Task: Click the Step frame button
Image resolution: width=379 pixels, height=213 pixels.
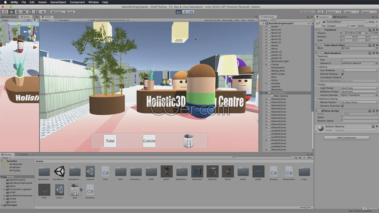Action: 191,12
